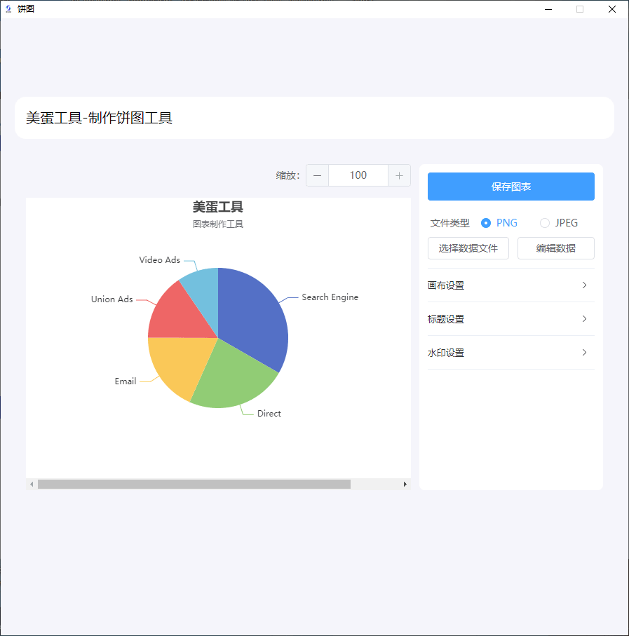Click the pie chart app logo in title bar

pos(8,8)
